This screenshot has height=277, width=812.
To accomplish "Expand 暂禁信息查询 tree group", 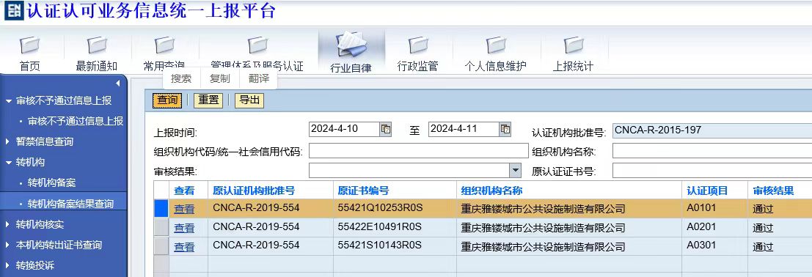I will (8, 142).
